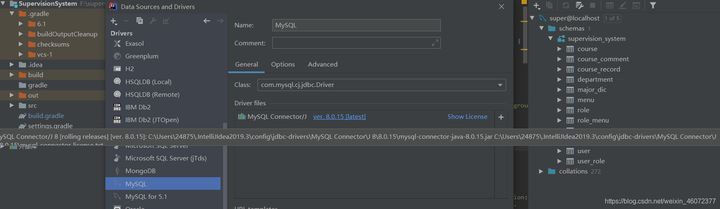Select buildOutputCleanup folder
The width and height of the screenshot is (720, 209).
tap(67, 34)
